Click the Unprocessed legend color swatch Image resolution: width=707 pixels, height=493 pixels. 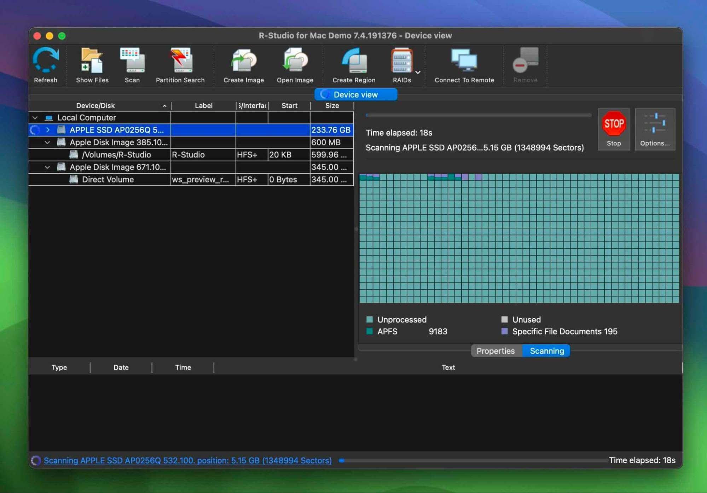(x=370, y=319)
